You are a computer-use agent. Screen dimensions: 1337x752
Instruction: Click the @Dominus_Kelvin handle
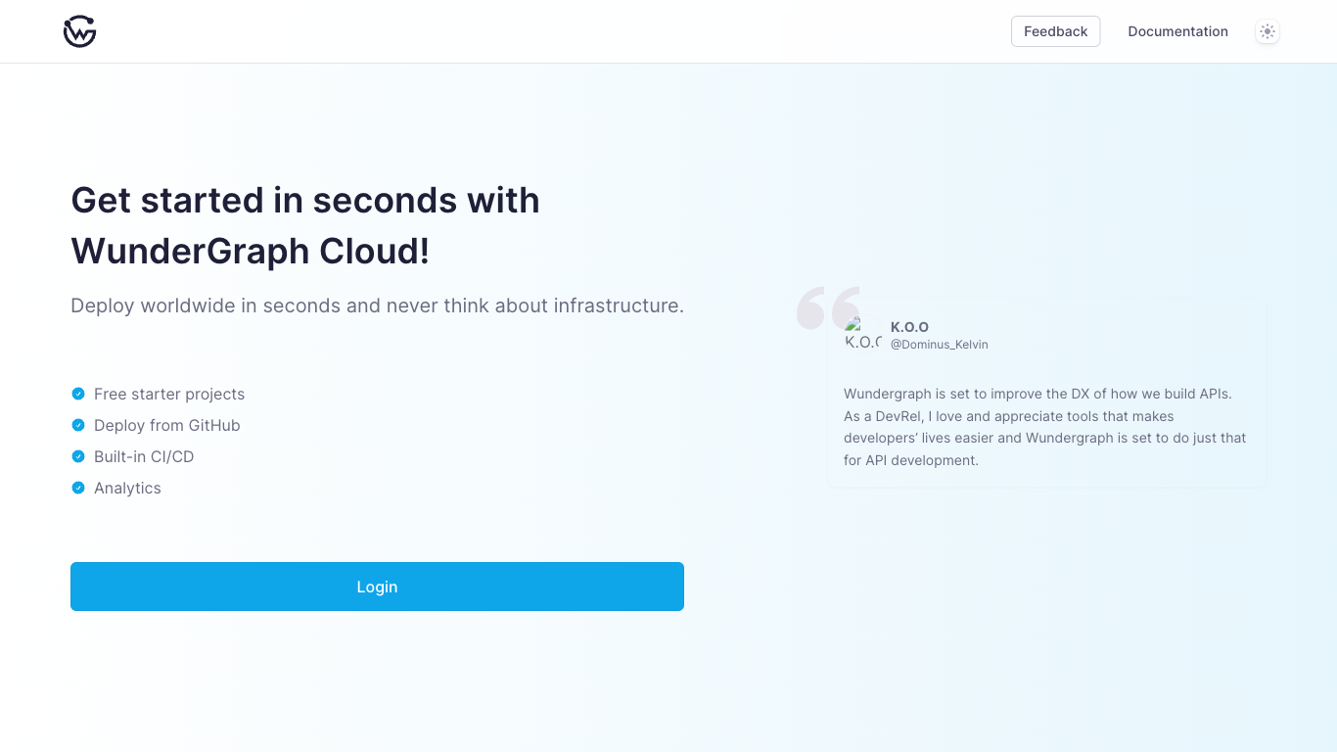939,345
